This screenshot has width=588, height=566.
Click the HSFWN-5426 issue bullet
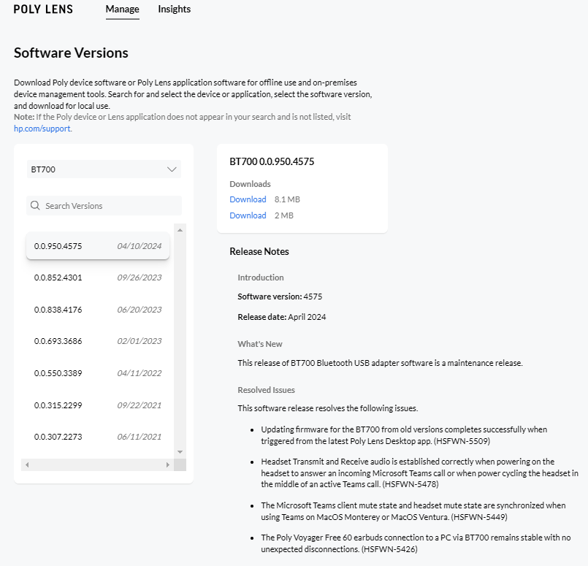(x=416, y=543)
